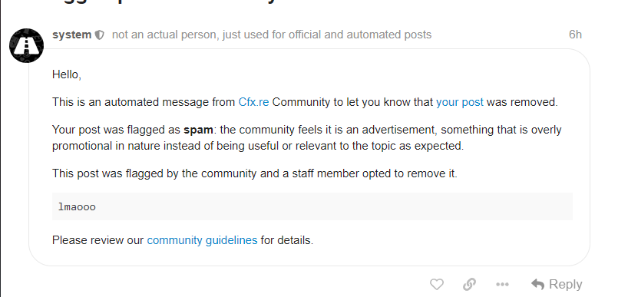Open the system username profile

click(71, 35)
